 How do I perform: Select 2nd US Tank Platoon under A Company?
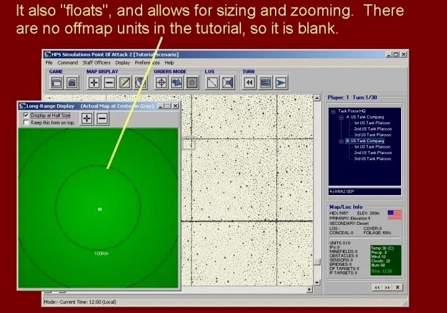point(373,129)
